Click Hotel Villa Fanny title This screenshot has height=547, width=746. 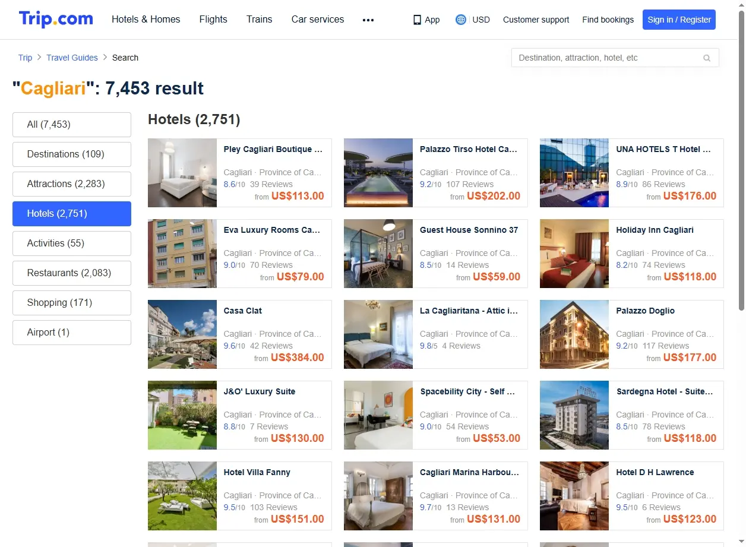tap(257, 472)
